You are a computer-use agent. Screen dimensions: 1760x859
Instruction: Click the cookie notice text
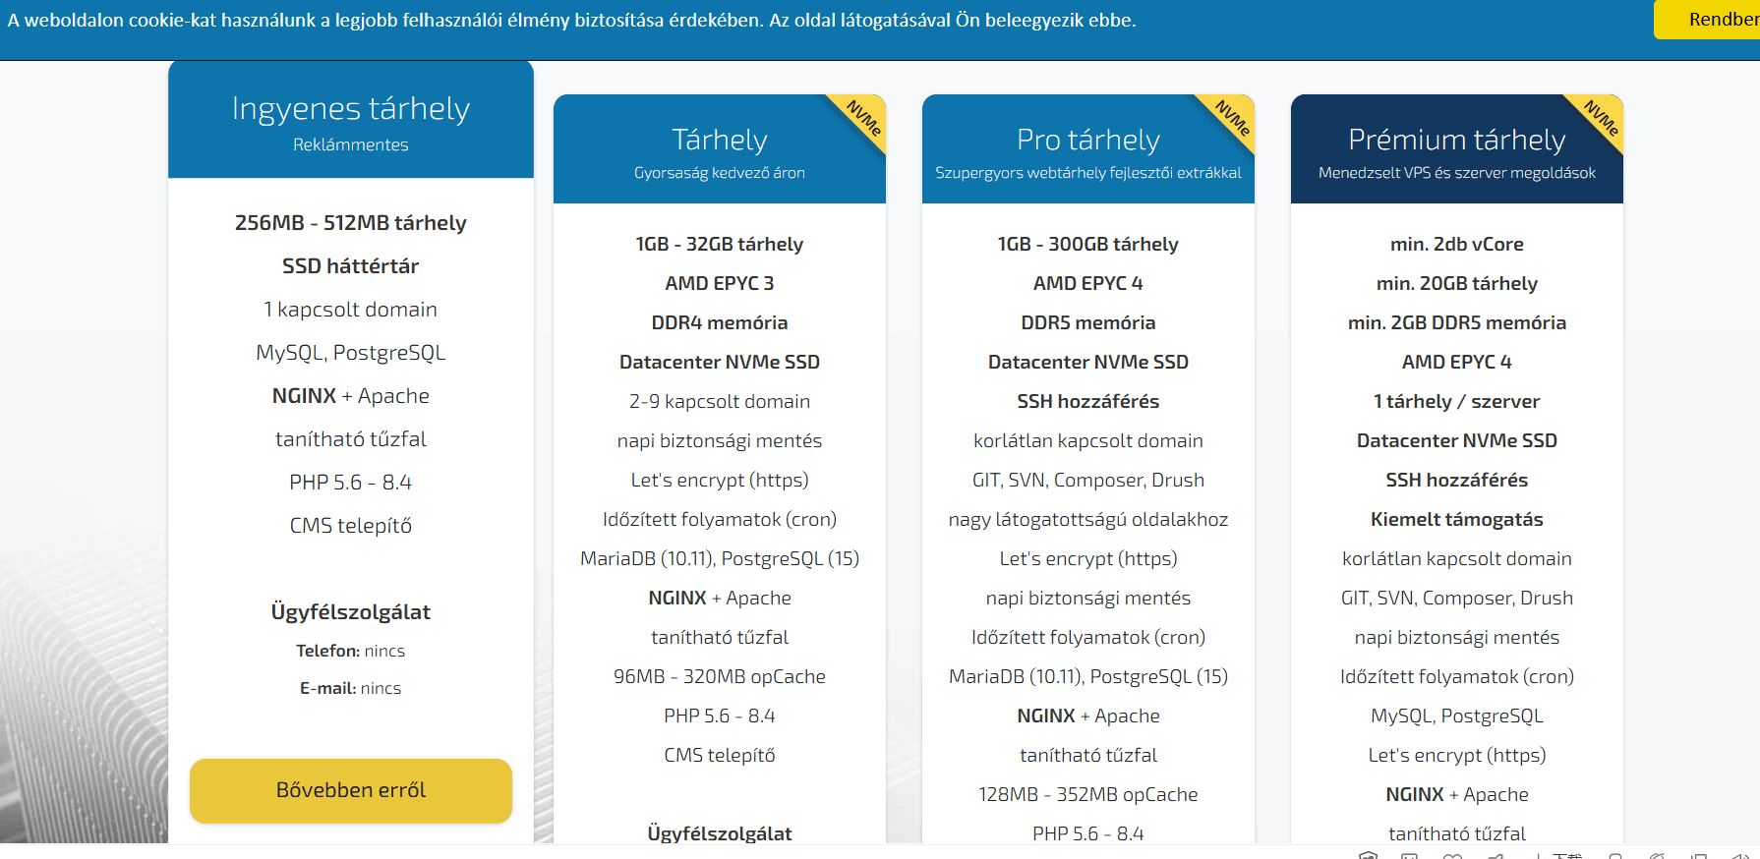pos(571,21)
